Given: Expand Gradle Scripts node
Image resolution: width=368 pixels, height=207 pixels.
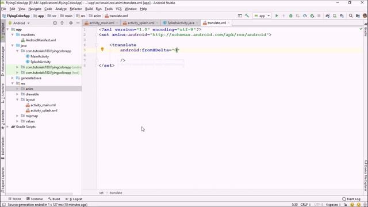Looking at the screenshot, I should click(x=8, y=126).
